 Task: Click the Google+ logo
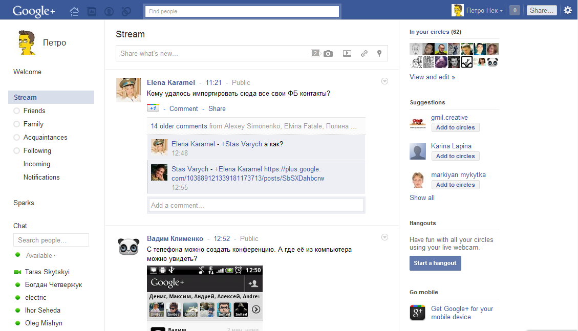tap(34, 11)
